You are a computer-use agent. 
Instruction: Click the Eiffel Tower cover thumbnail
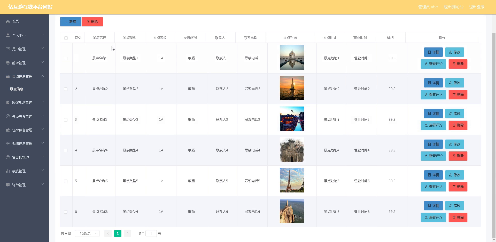tap(292, 180)
